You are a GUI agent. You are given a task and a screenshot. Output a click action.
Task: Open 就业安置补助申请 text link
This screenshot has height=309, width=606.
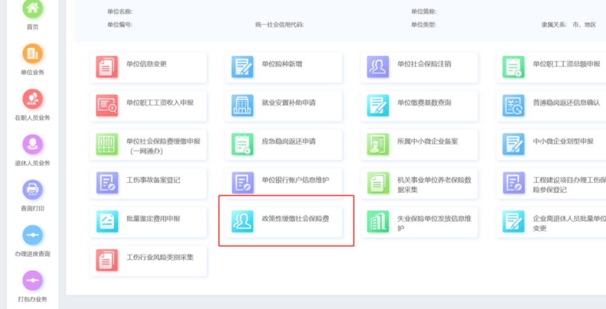click(x=289, y=103)
